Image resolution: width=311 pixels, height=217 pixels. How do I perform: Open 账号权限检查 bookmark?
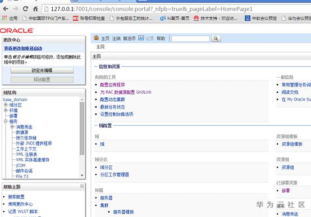tap(89, 19)
